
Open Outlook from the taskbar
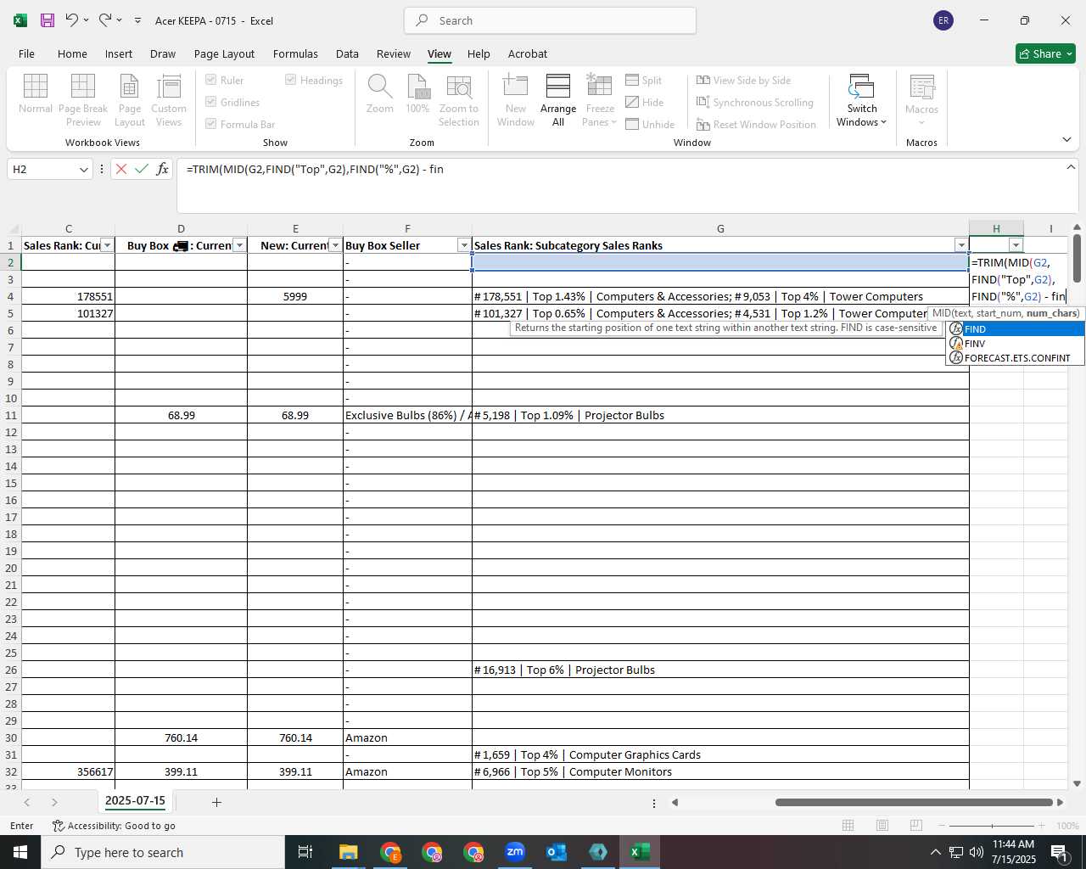click(x=557, y=852)
